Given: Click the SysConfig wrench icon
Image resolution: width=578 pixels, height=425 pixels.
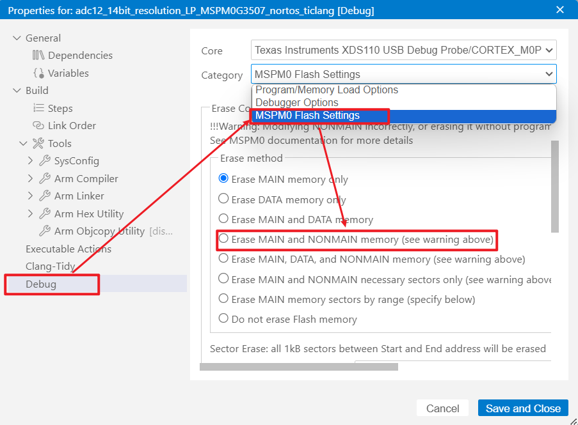Looking at the screenshot, I should 45,161.
